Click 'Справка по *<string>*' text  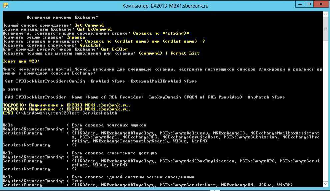click(161, 33)
